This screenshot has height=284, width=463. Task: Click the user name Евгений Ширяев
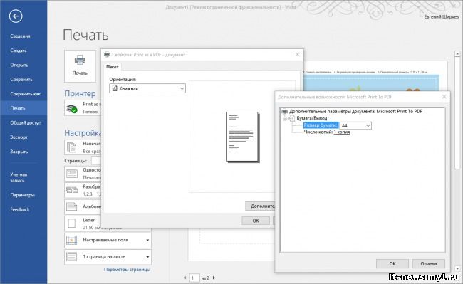(x=441, y=17)
